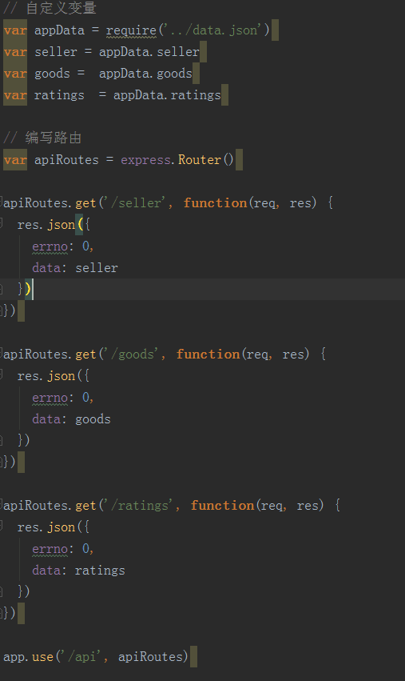
Task: Click the value 'seller' after 'data:'
Action: point(97,268)
